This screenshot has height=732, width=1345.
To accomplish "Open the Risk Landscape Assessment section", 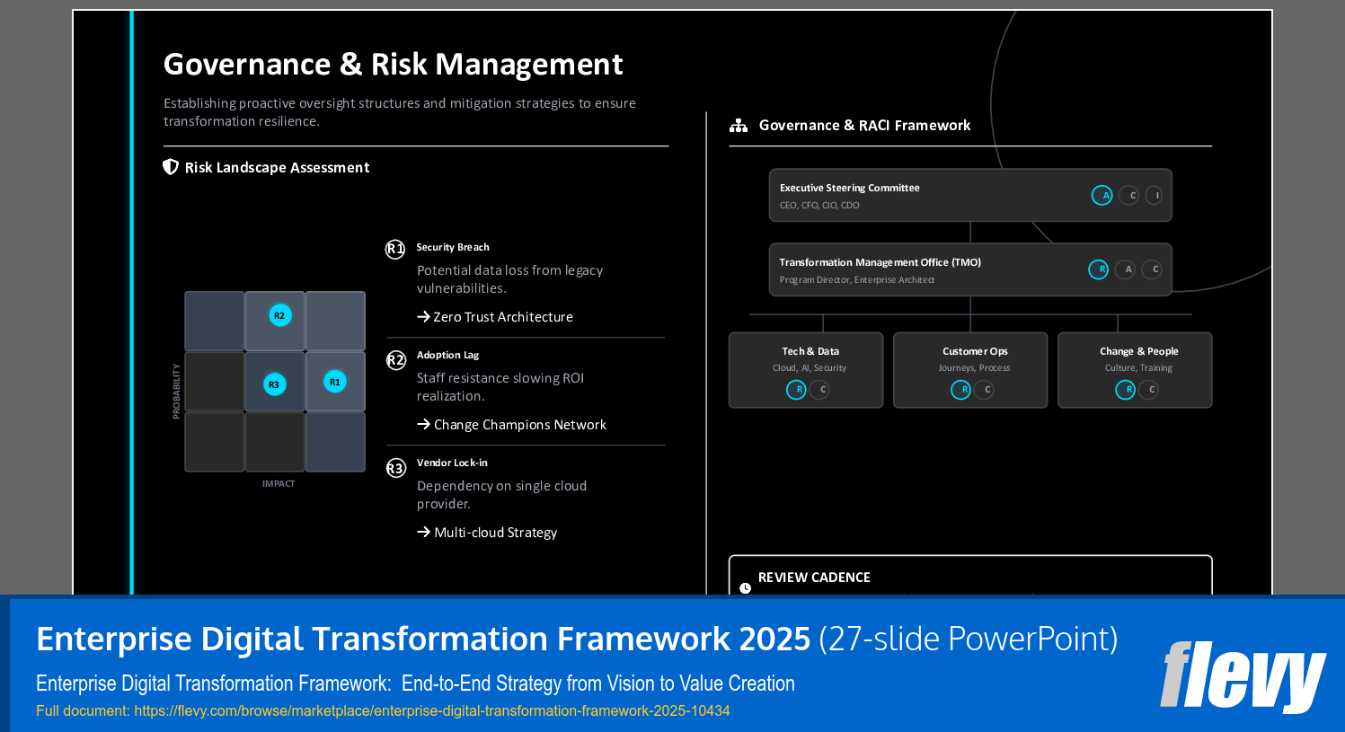I will pyautogui.click(x=277, y=167).
